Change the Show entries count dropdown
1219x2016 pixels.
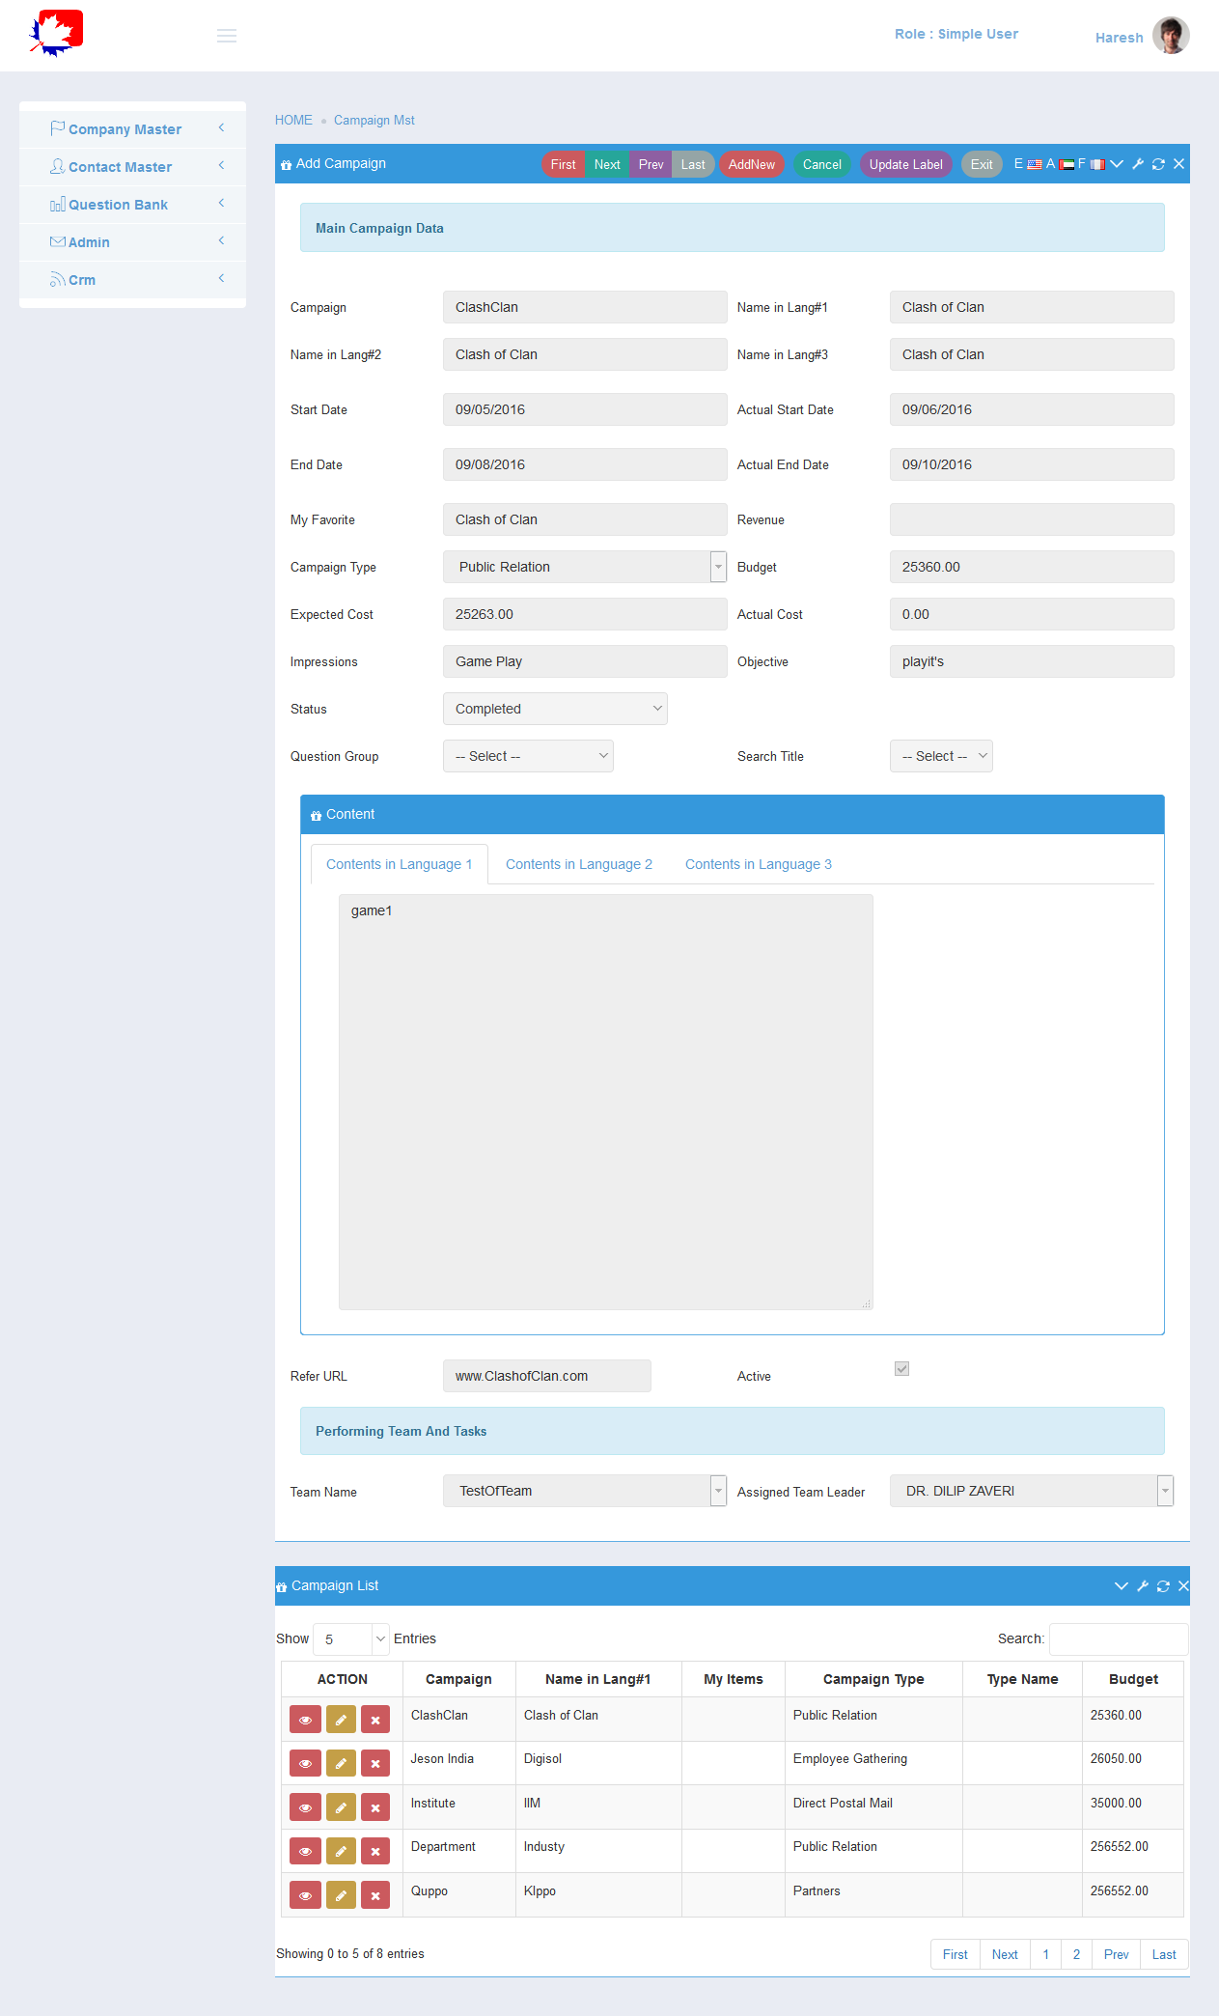(x=351, y=1638)
